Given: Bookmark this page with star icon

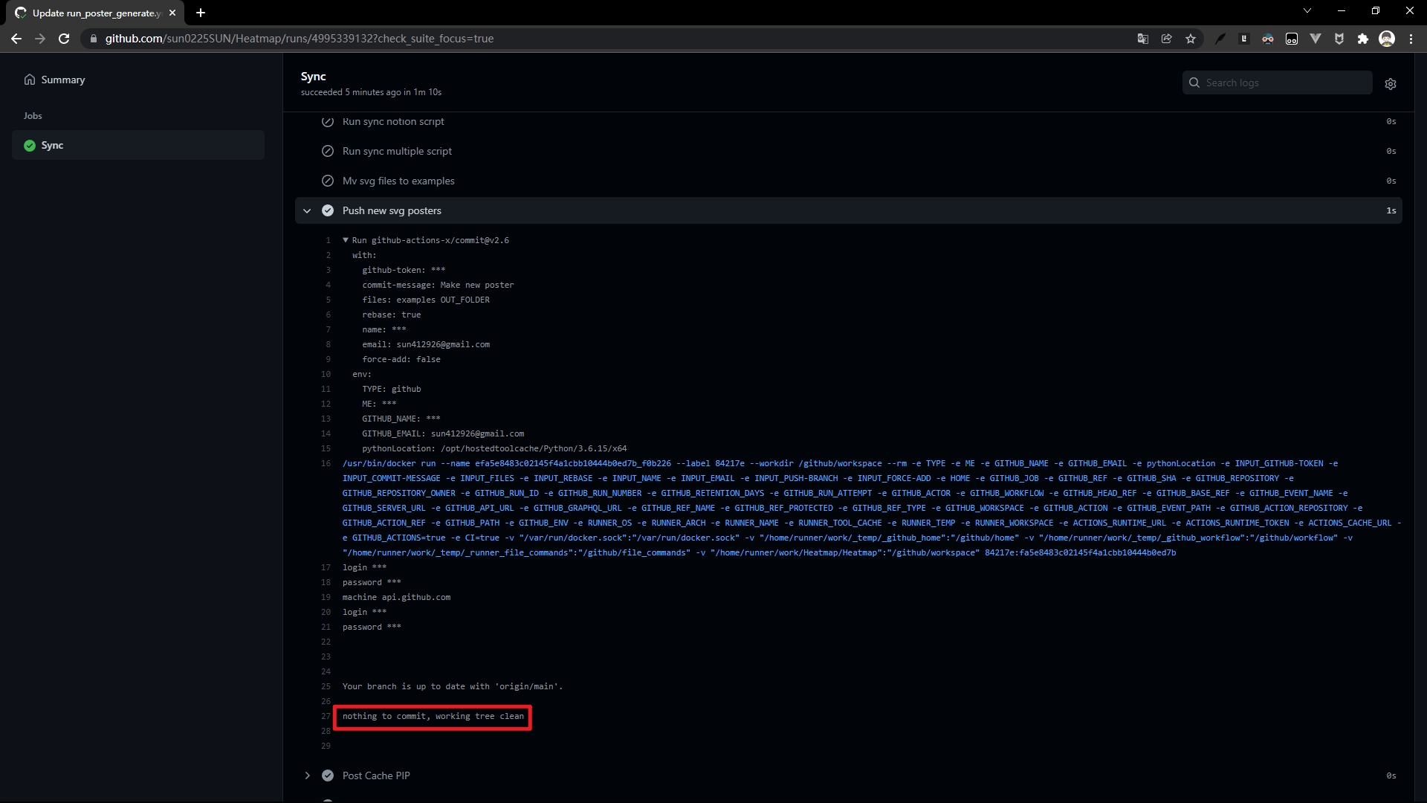Looking at the screenshot, I should point(1191,39).
